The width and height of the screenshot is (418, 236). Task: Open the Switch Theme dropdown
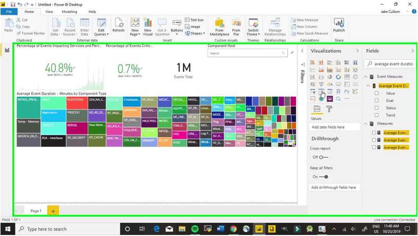pyautogui.click(x=253, y=27)
